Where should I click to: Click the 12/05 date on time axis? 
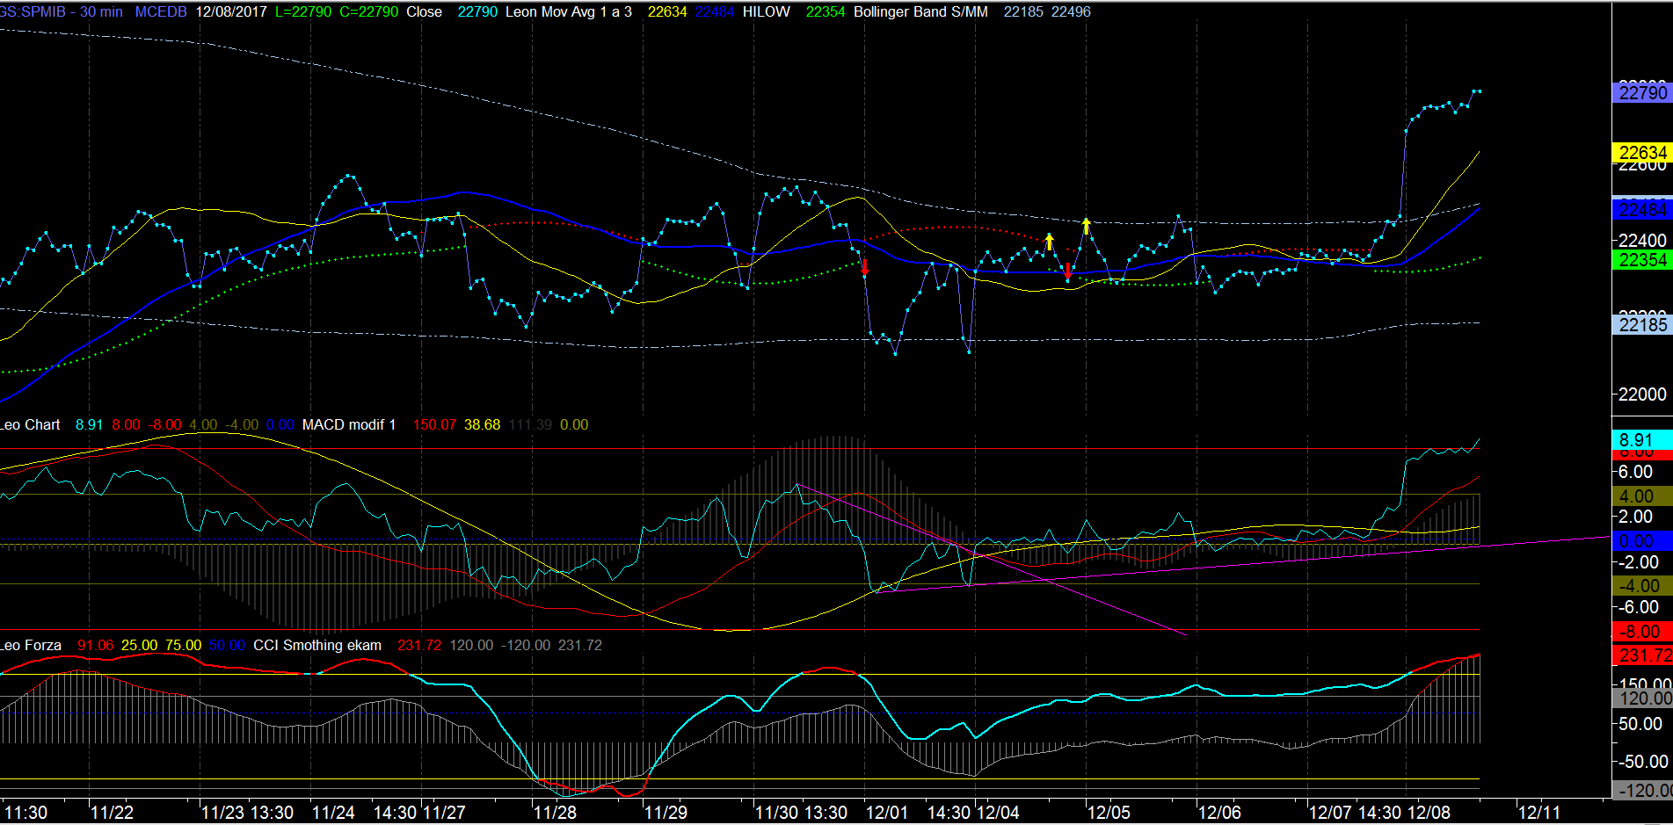tap(1109, 813)
